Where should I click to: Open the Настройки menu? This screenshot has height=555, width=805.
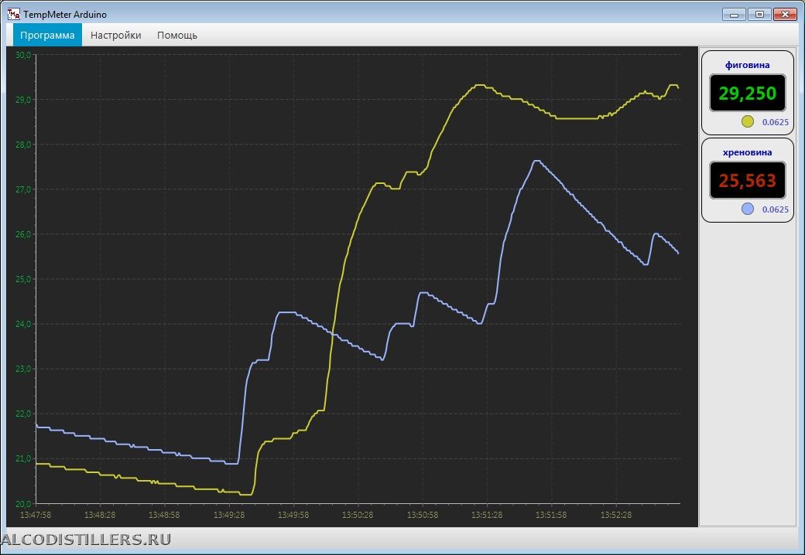pos(115,36)
